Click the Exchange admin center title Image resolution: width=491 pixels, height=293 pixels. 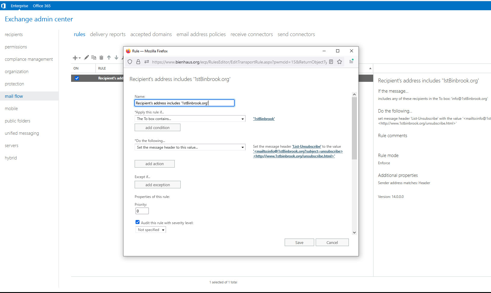coord(39,19)
